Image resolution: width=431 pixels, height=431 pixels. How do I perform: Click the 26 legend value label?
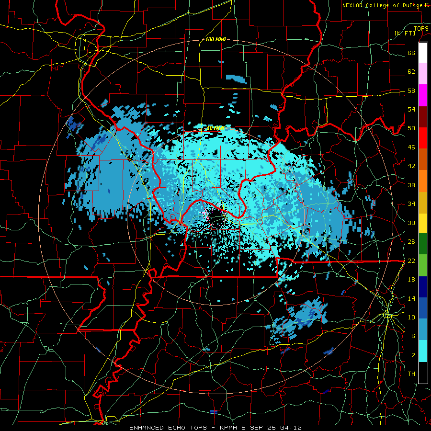click(x=411, y=242)
